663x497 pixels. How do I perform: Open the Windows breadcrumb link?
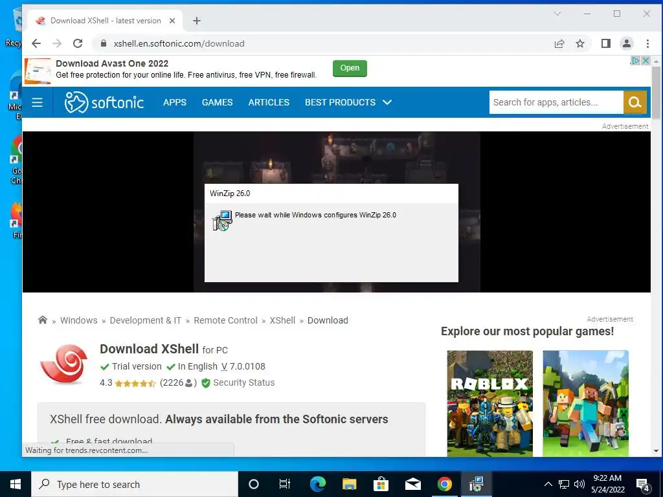click(78, 320)
